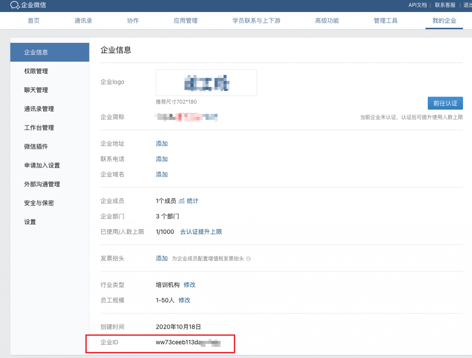Screen dimensions: 472x358
Task: Click 修改 next to 1-50人
Action: (184, 300)
